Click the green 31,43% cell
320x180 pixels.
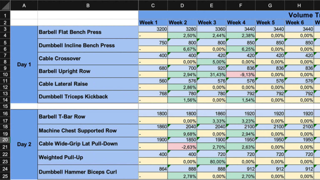pos(211,75)
